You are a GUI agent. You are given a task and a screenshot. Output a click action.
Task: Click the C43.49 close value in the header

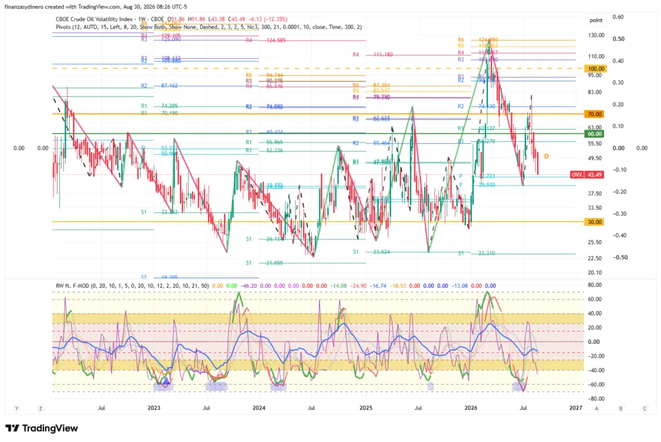(236, 19)
